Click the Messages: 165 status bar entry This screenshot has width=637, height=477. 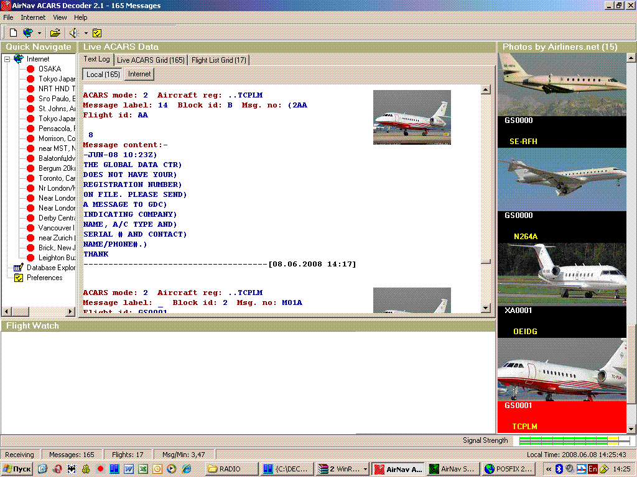click(72, 455)
